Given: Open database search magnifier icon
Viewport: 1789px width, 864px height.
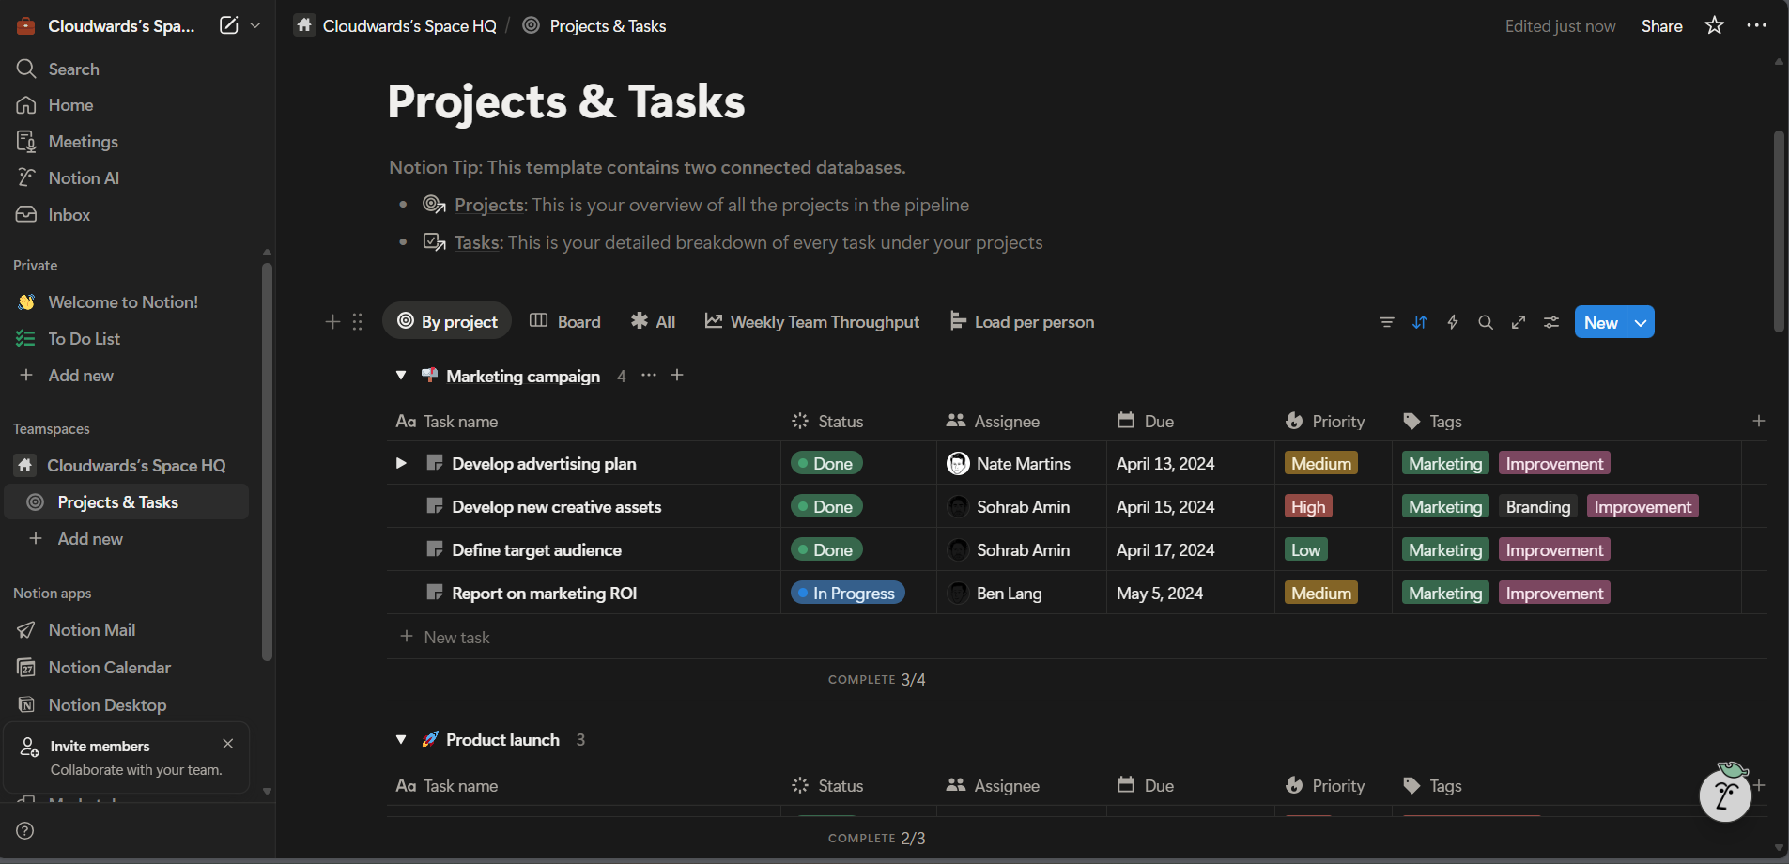Looking at the screenshot, I should tap(1486, 322).
